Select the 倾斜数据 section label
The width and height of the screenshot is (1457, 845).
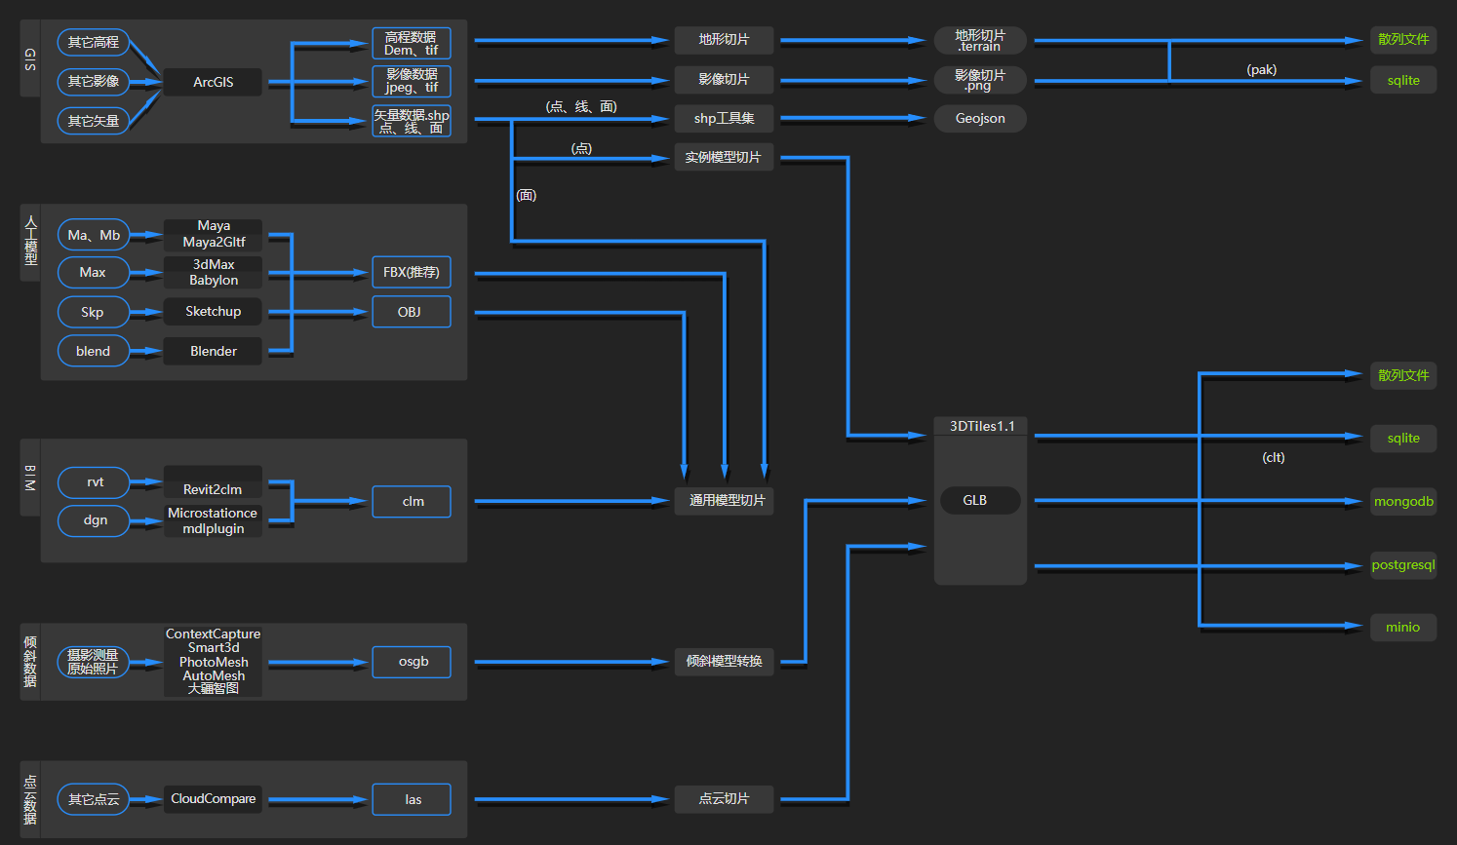30,662
